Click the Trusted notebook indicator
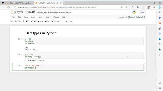Screen dimensions: 163x91 (121, 17)
